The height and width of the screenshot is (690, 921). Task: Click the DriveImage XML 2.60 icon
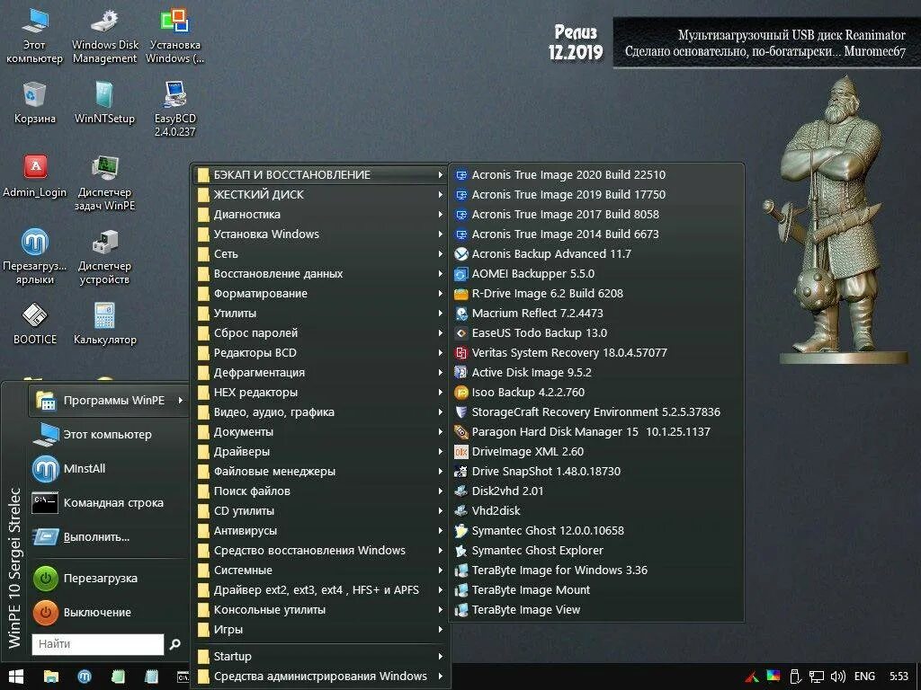coord(461,452)
